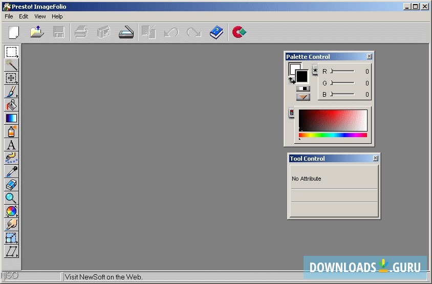Click the G value 0
Image resolution: width=432 pixels, height=284 pixels.
point(367,83)
